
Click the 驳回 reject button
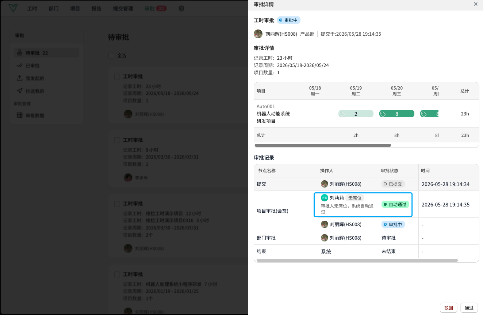pyautogui.click(x=449, y=308)
